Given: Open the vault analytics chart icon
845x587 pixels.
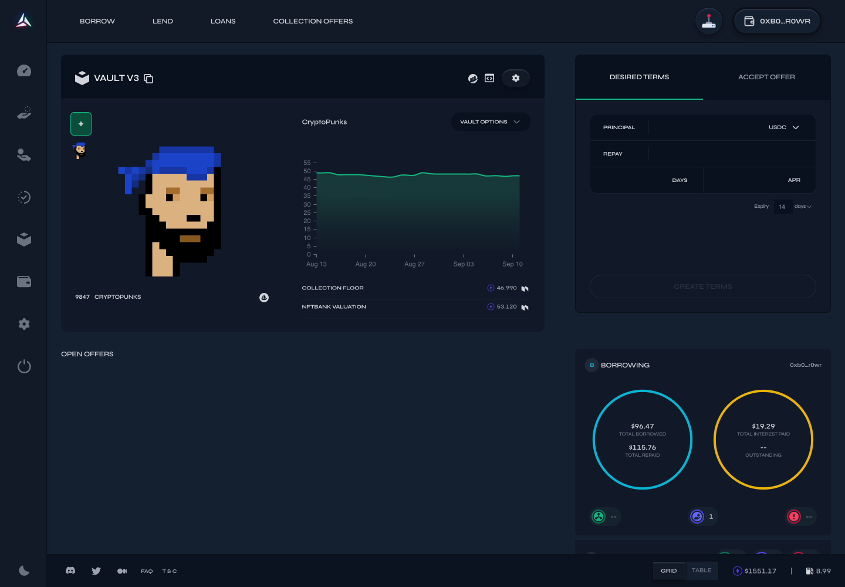Looking at the screenshot, I should coord(473,78).
